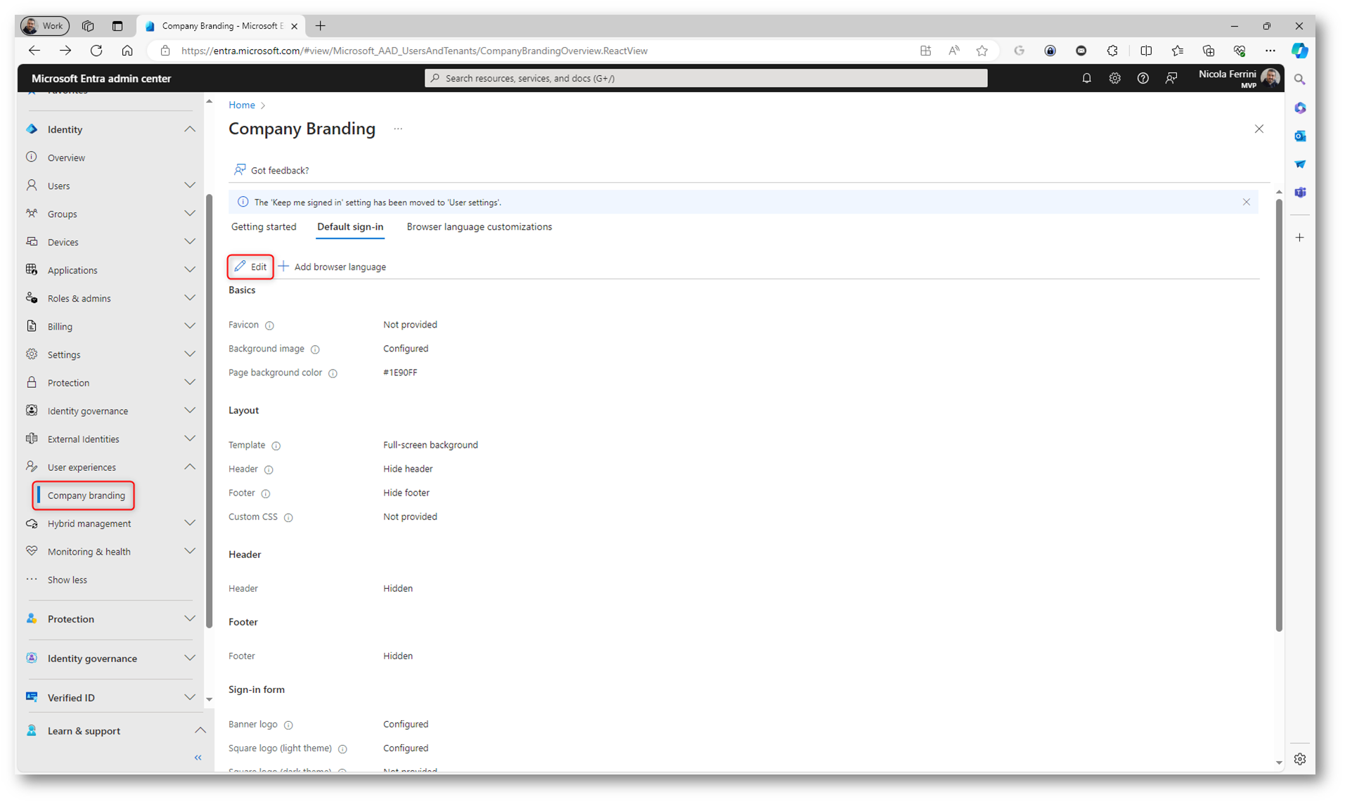Open Outlook icon in Edge sidebar

1300,136
